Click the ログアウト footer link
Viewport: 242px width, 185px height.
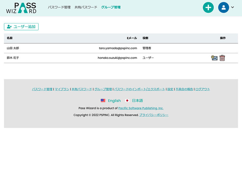pyautogui.click(x=203, y=89)
